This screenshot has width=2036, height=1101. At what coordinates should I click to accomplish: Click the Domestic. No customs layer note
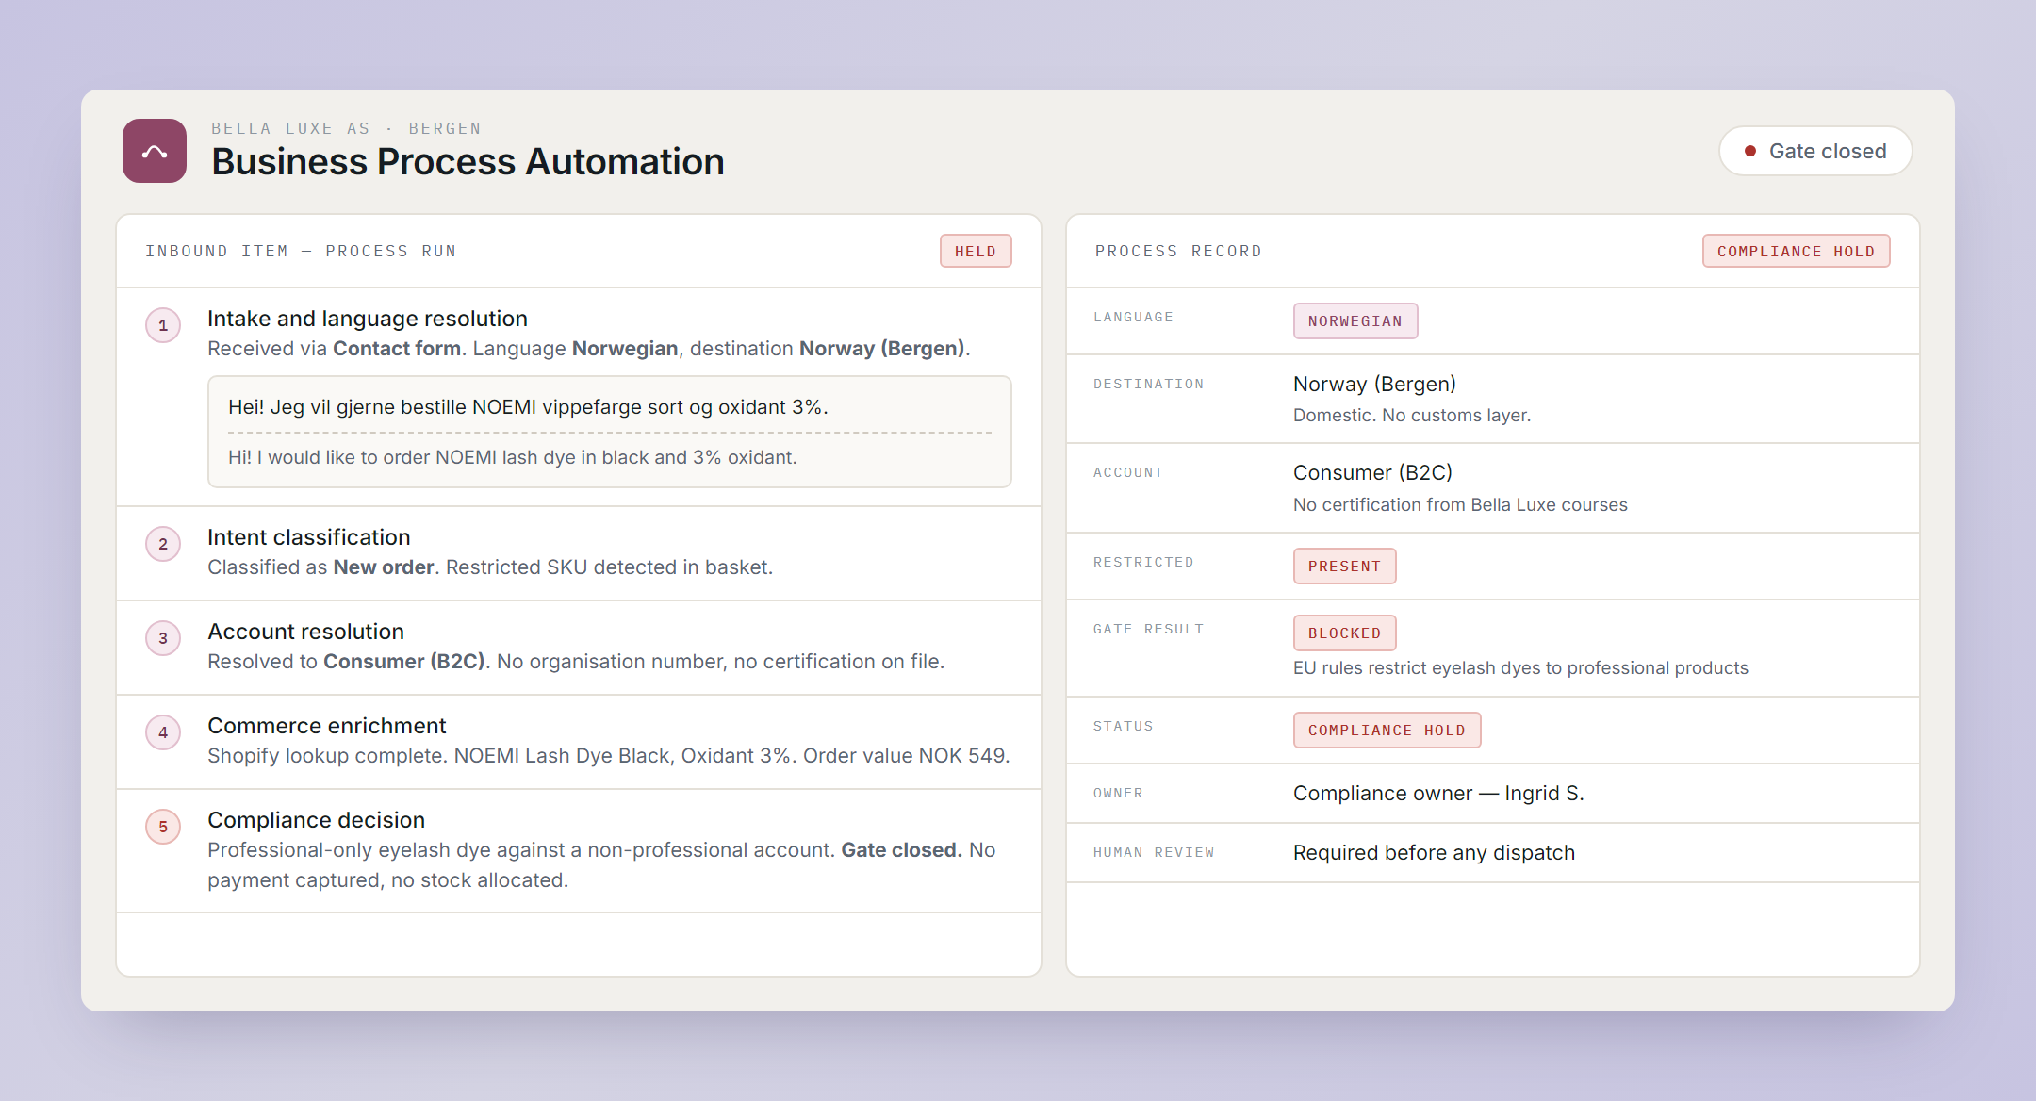click(1412, 415)
